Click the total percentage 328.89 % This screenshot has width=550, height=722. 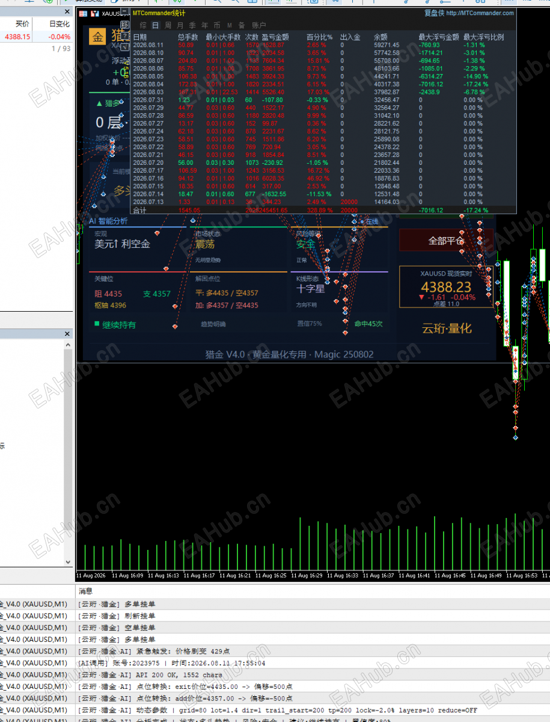(319, 211)
